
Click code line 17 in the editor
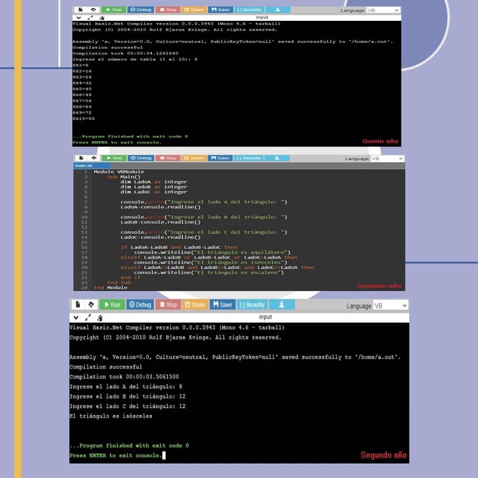212,252
